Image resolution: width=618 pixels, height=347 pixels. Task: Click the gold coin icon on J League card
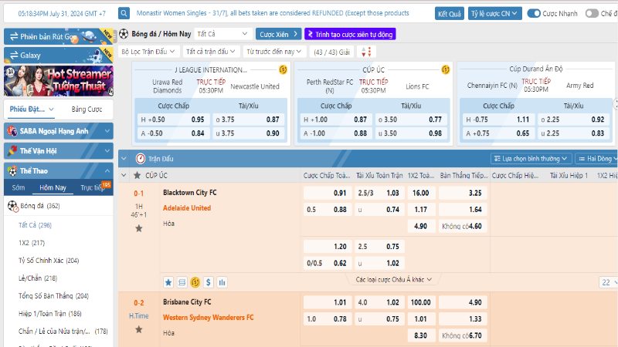pos(283,69)
